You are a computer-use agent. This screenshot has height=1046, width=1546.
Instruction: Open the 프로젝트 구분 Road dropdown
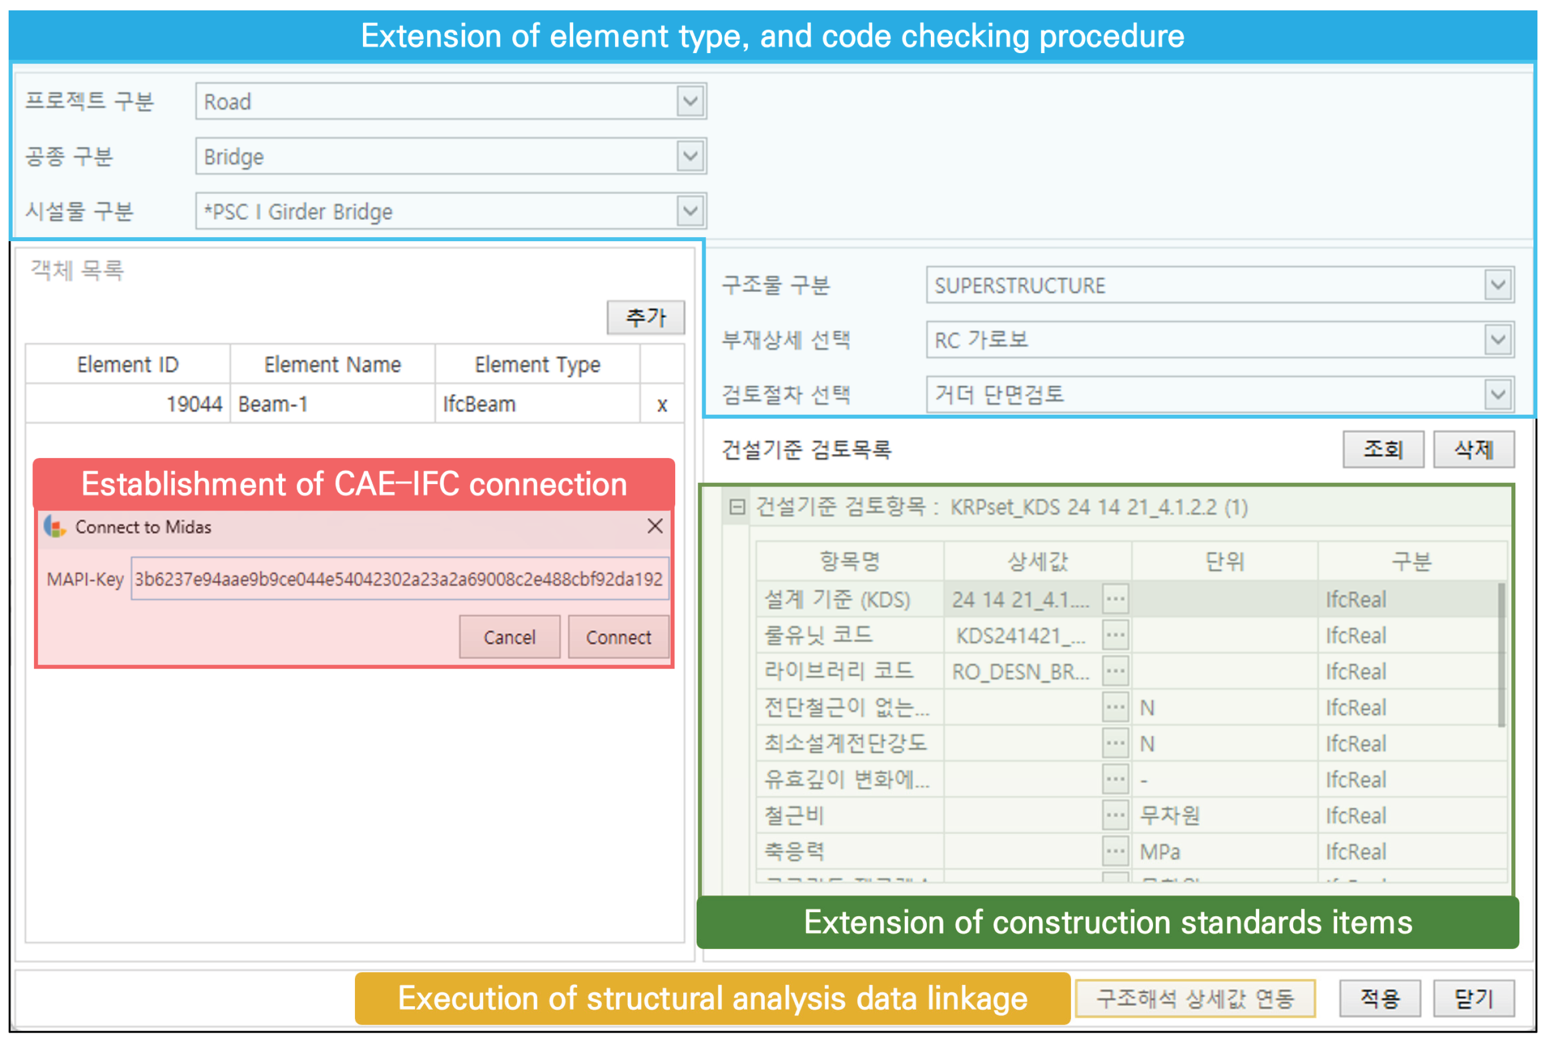point(691,102)
